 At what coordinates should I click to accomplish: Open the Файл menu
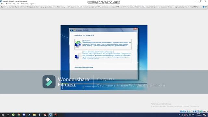(x=2, y=4)
